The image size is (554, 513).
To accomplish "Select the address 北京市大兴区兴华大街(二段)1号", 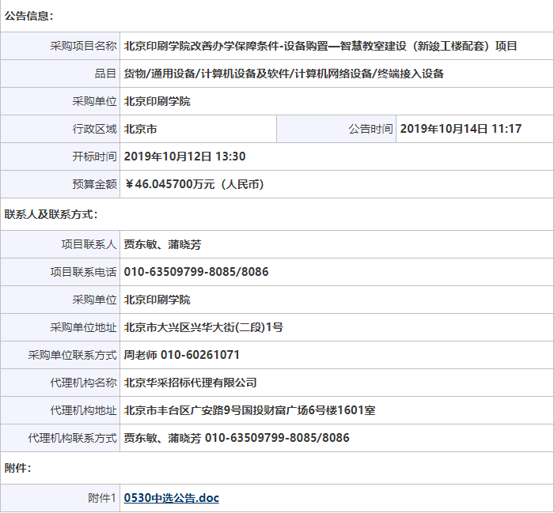I will [x=203, y=327].
